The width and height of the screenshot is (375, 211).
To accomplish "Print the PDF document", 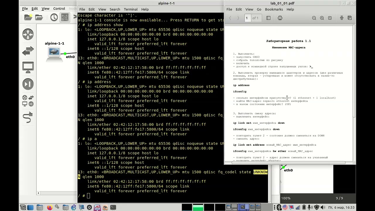I will [x=280, y=18].
